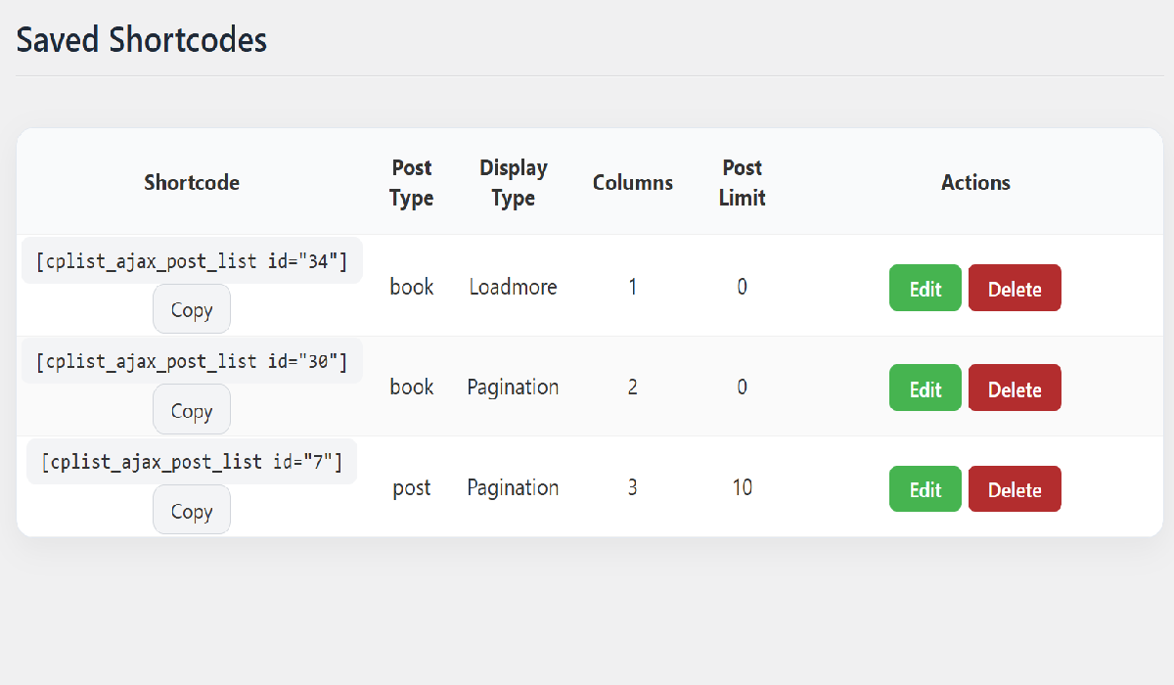Click the Post Limit column header

pyautogui.click(x=742, y=183)
